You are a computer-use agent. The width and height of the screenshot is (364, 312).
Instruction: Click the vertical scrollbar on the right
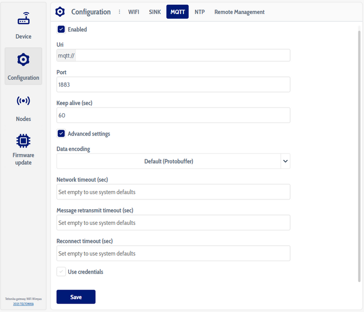[359, 156]
